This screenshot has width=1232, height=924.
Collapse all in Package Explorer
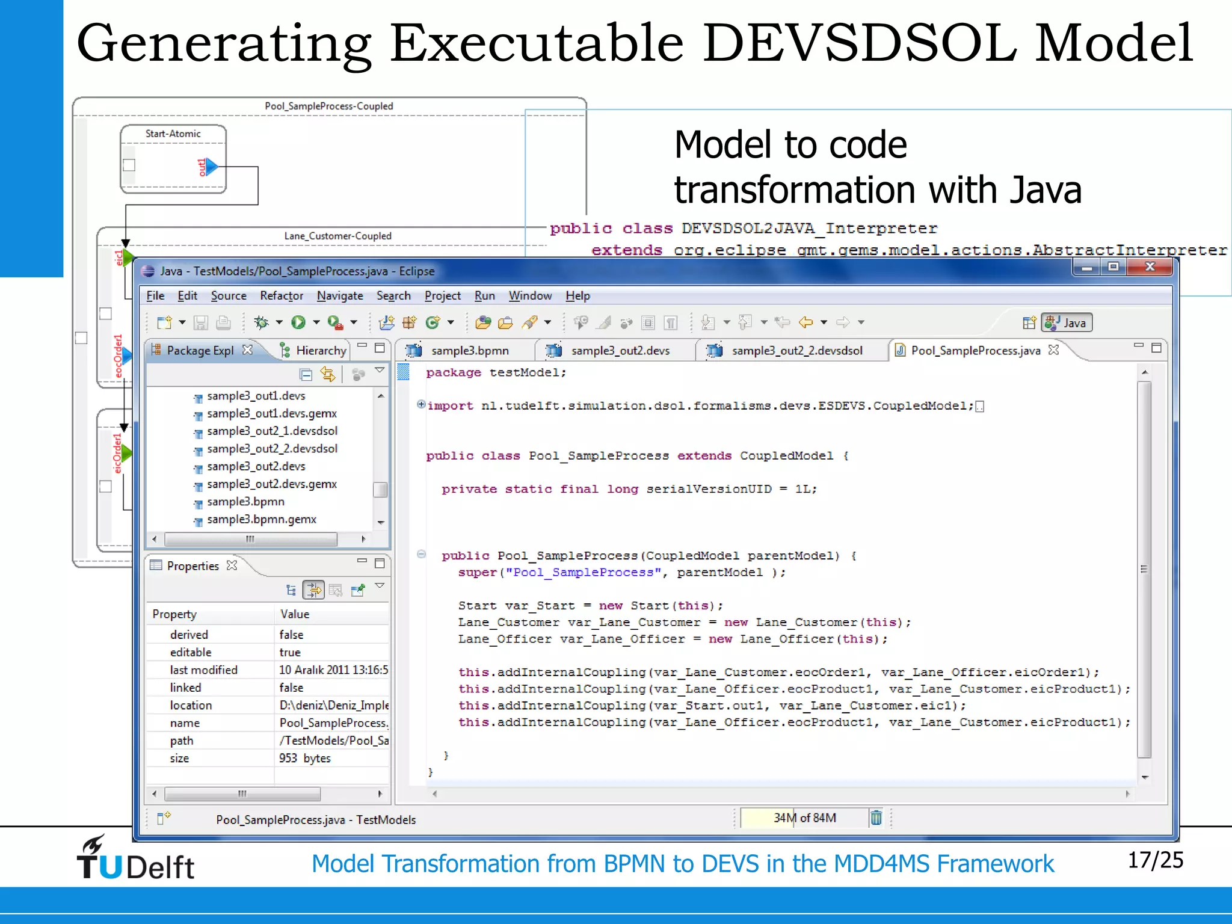point(306,375)
